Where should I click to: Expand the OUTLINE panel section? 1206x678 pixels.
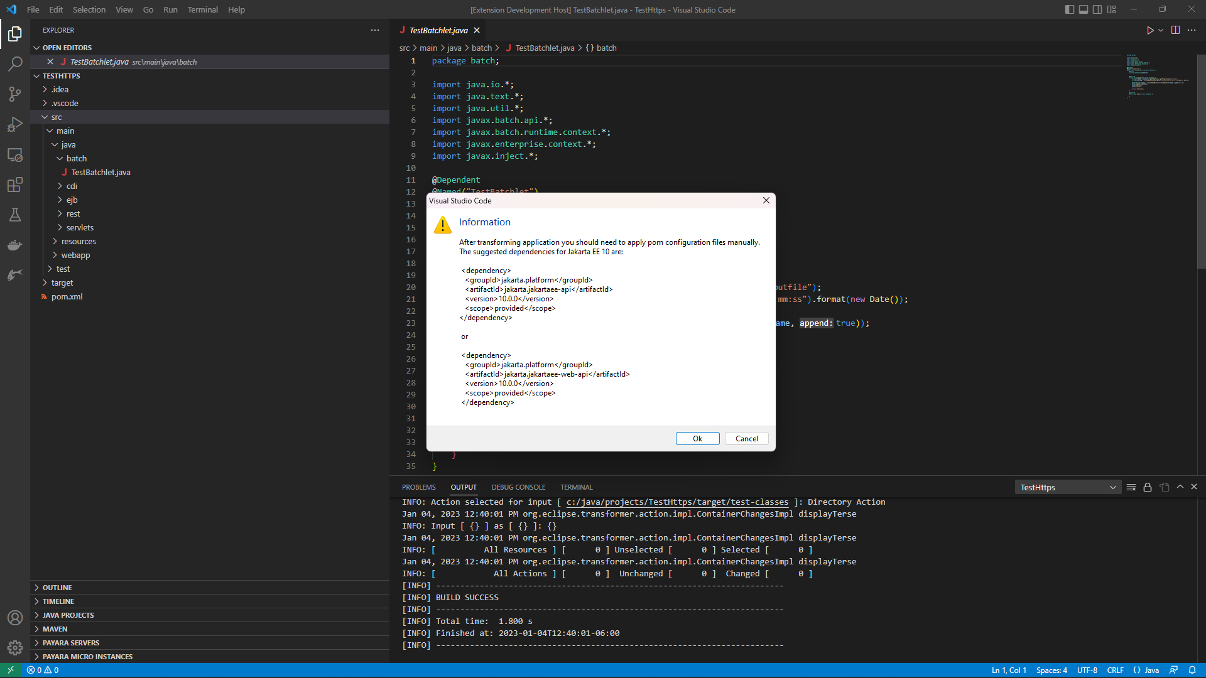tap(55, 587)
